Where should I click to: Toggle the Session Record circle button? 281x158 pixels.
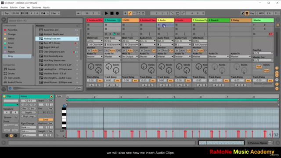143,13
